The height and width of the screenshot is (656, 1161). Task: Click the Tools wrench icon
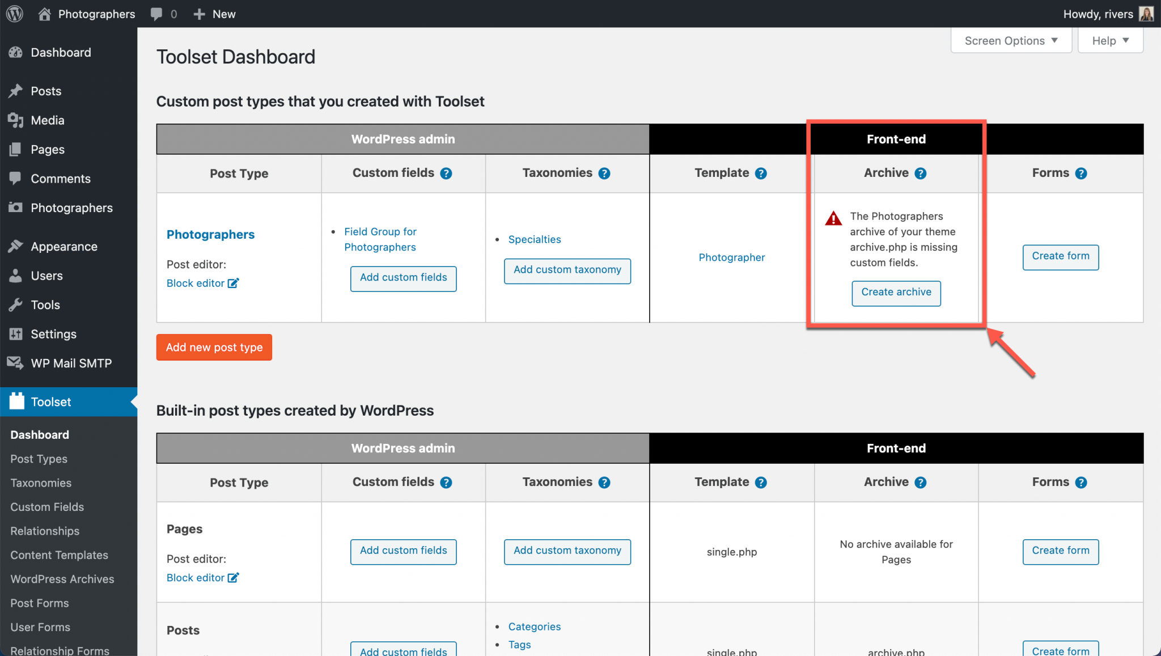(16, 305)
